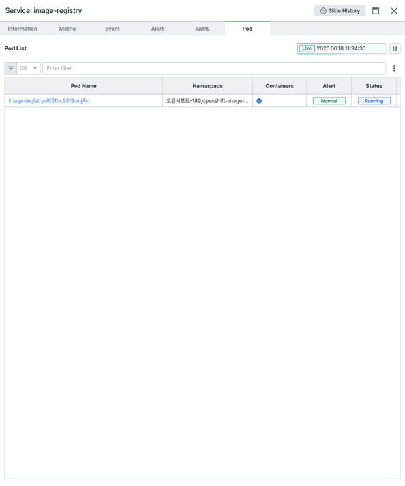Close the image-registry service panel

[x=394, y=11]
